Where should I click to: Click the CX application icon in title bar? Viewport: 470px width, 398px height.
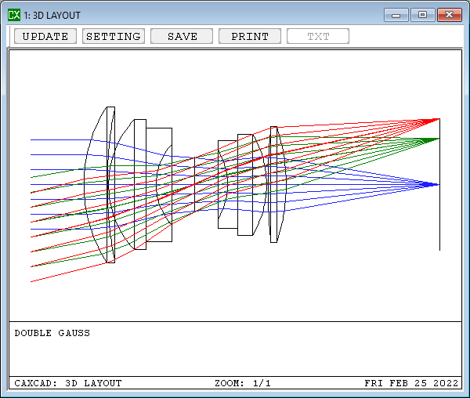[x=14, y=15]
